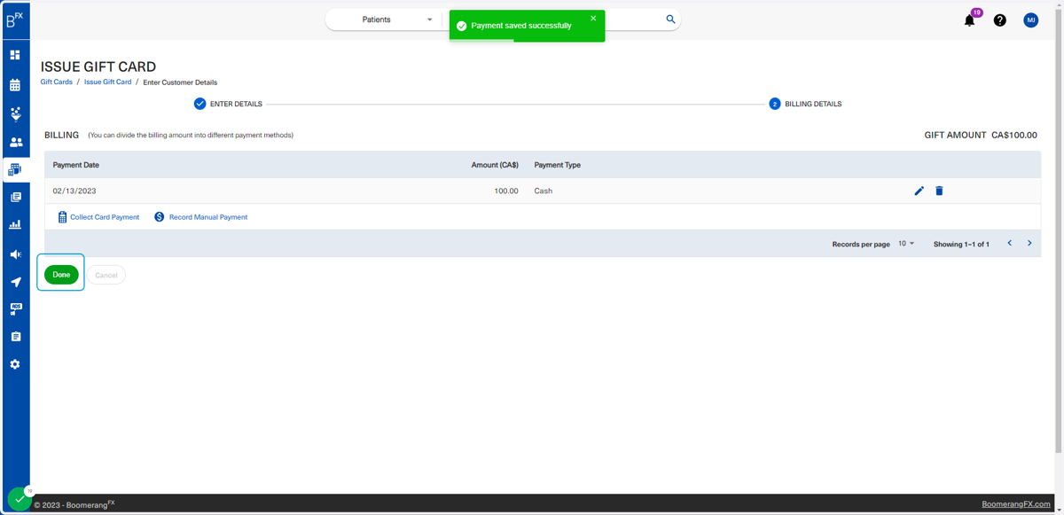Viewport: 1064px width, 515px height.
Task: Open the BoomerangFX.com footer link
Action: [x=1015, y=503]
